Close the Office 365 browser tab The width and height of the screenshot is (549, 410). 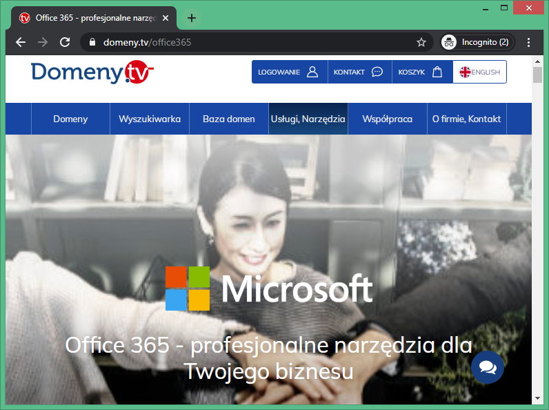pyautogui.click(x=166, y=18)
